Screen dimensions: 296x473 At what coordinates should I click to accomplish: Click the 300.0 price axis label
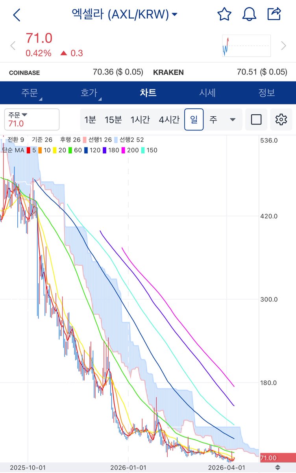[x=270, y=299]
